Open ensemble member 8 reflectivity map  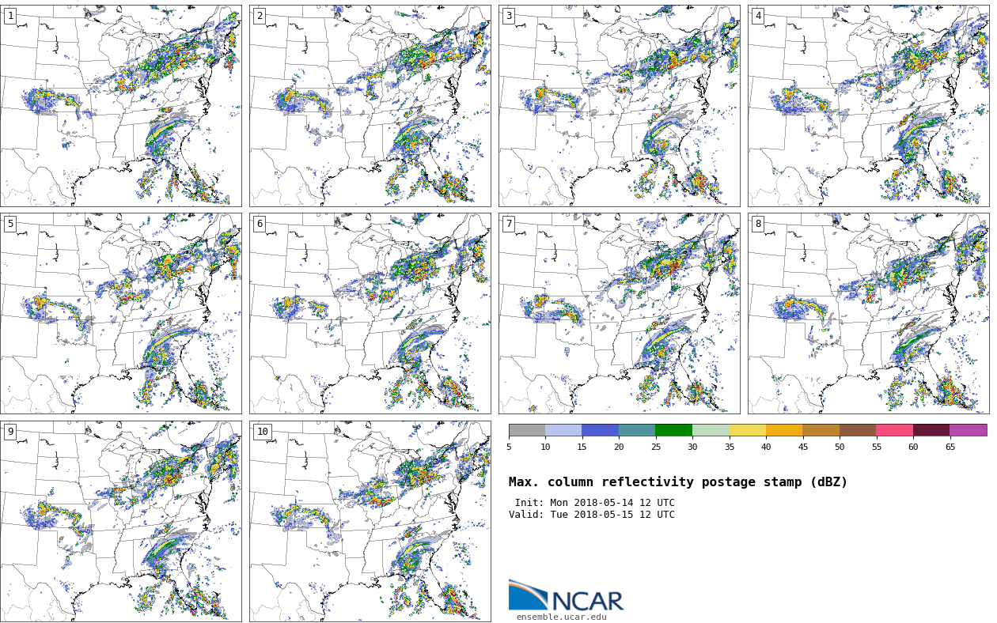[868, 313]
